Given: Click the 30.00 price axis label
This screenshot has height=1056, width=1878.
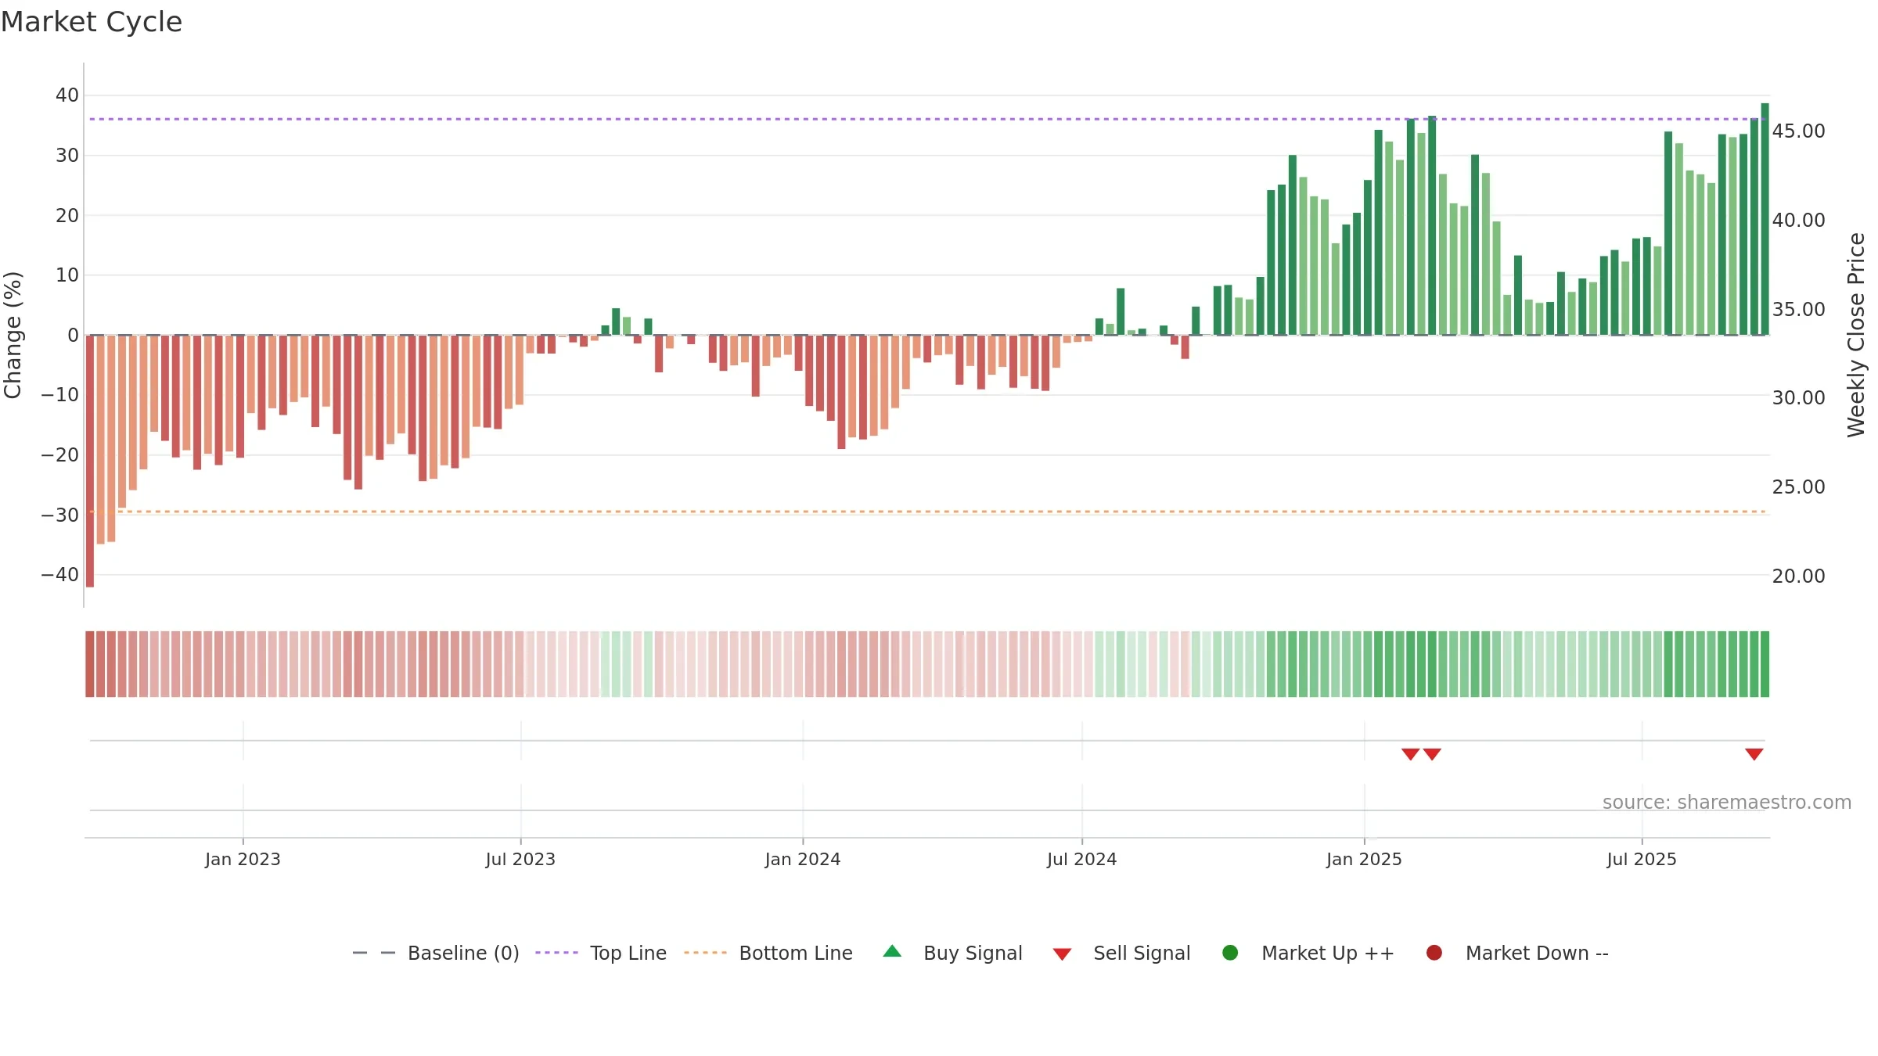Looking at the screenshot, I should 1798,397.
